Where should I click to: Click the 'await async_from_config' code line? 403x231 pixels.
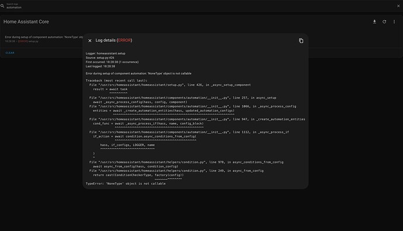(x=136, y=166)
